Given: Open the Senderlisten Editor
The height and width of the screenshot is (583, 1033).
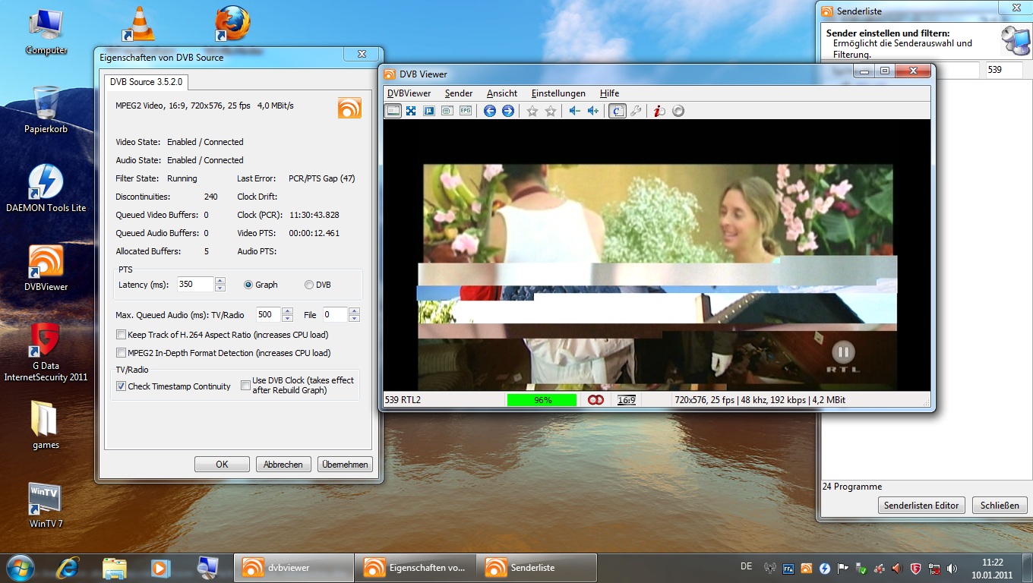Looking at the screenshot, I should pyautogui.click(x=923, y=506).
